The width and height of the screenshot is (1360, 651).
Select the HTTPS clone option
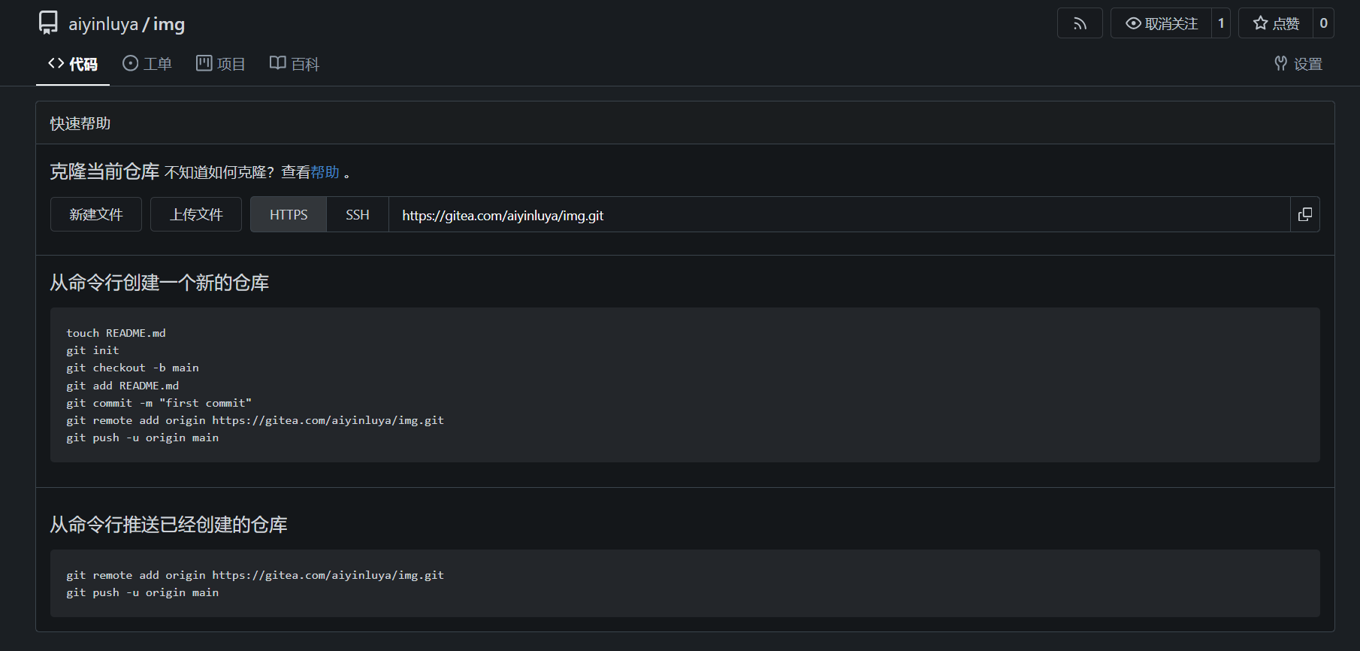click(x=289, y=215)
